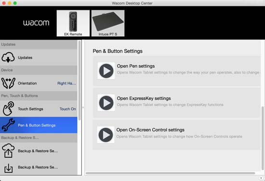Viewport: 265px width, 181px height.
Task: Click the Touch On status value
Action: point(67,109)
